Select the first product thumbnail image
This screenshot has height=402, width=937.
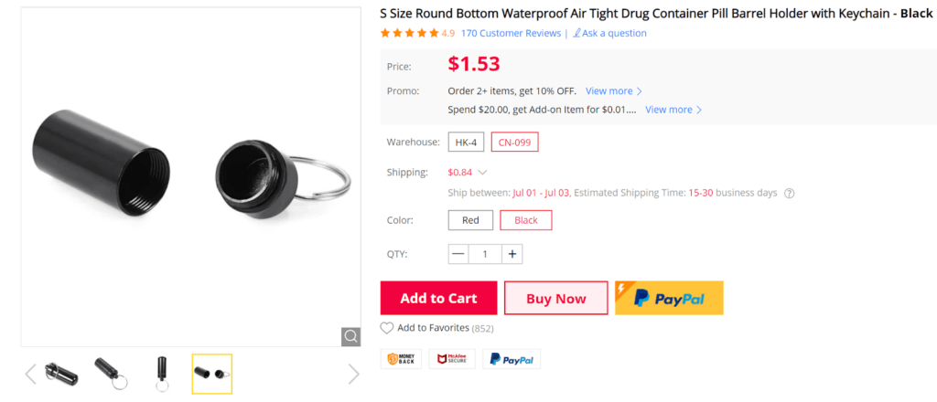point(62,373)
